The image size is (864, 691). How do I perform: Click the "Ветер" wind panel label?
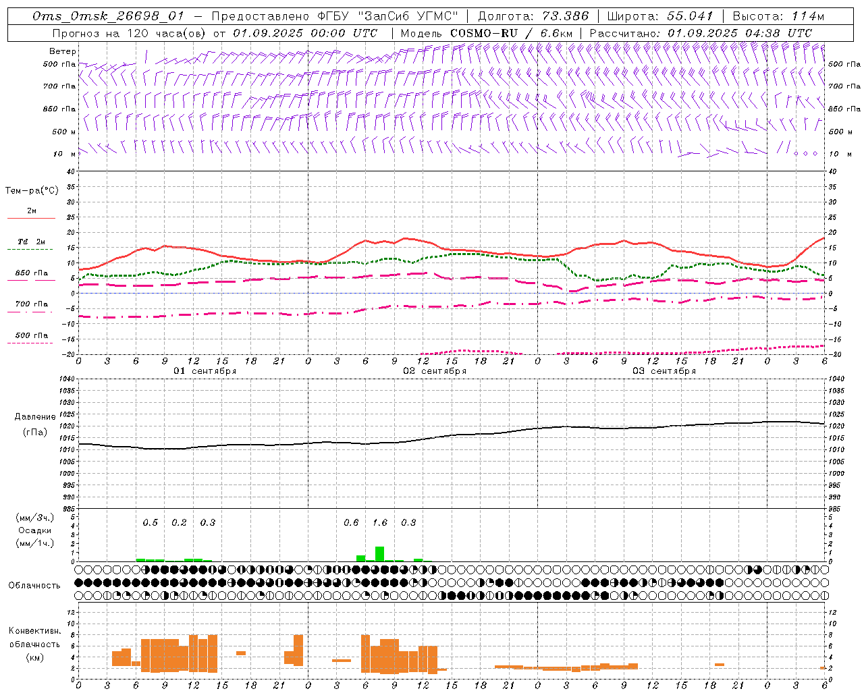click(x=63, y=51)
